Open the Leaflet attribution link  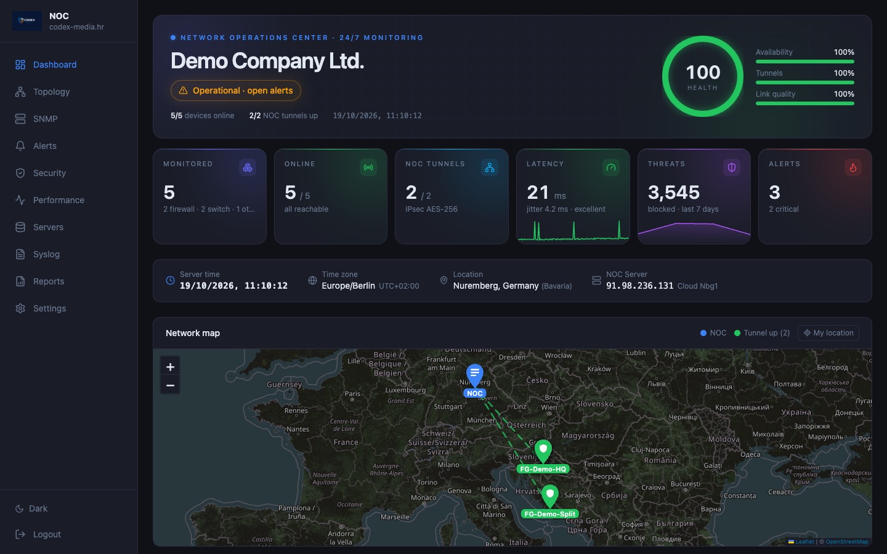pyautogui.click(x=801, y=542)
